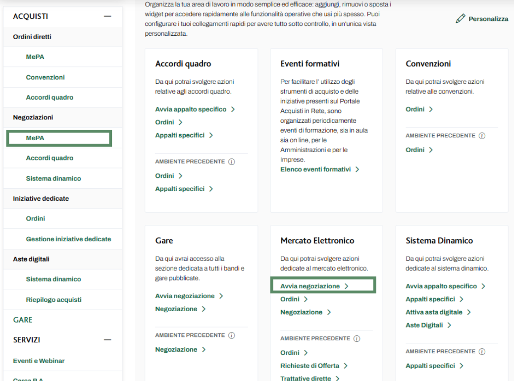Image resolution: width=514 pixels, height=381 pixels.
Task: Open the GARE sidebar section
Action: tap(23, 320)
